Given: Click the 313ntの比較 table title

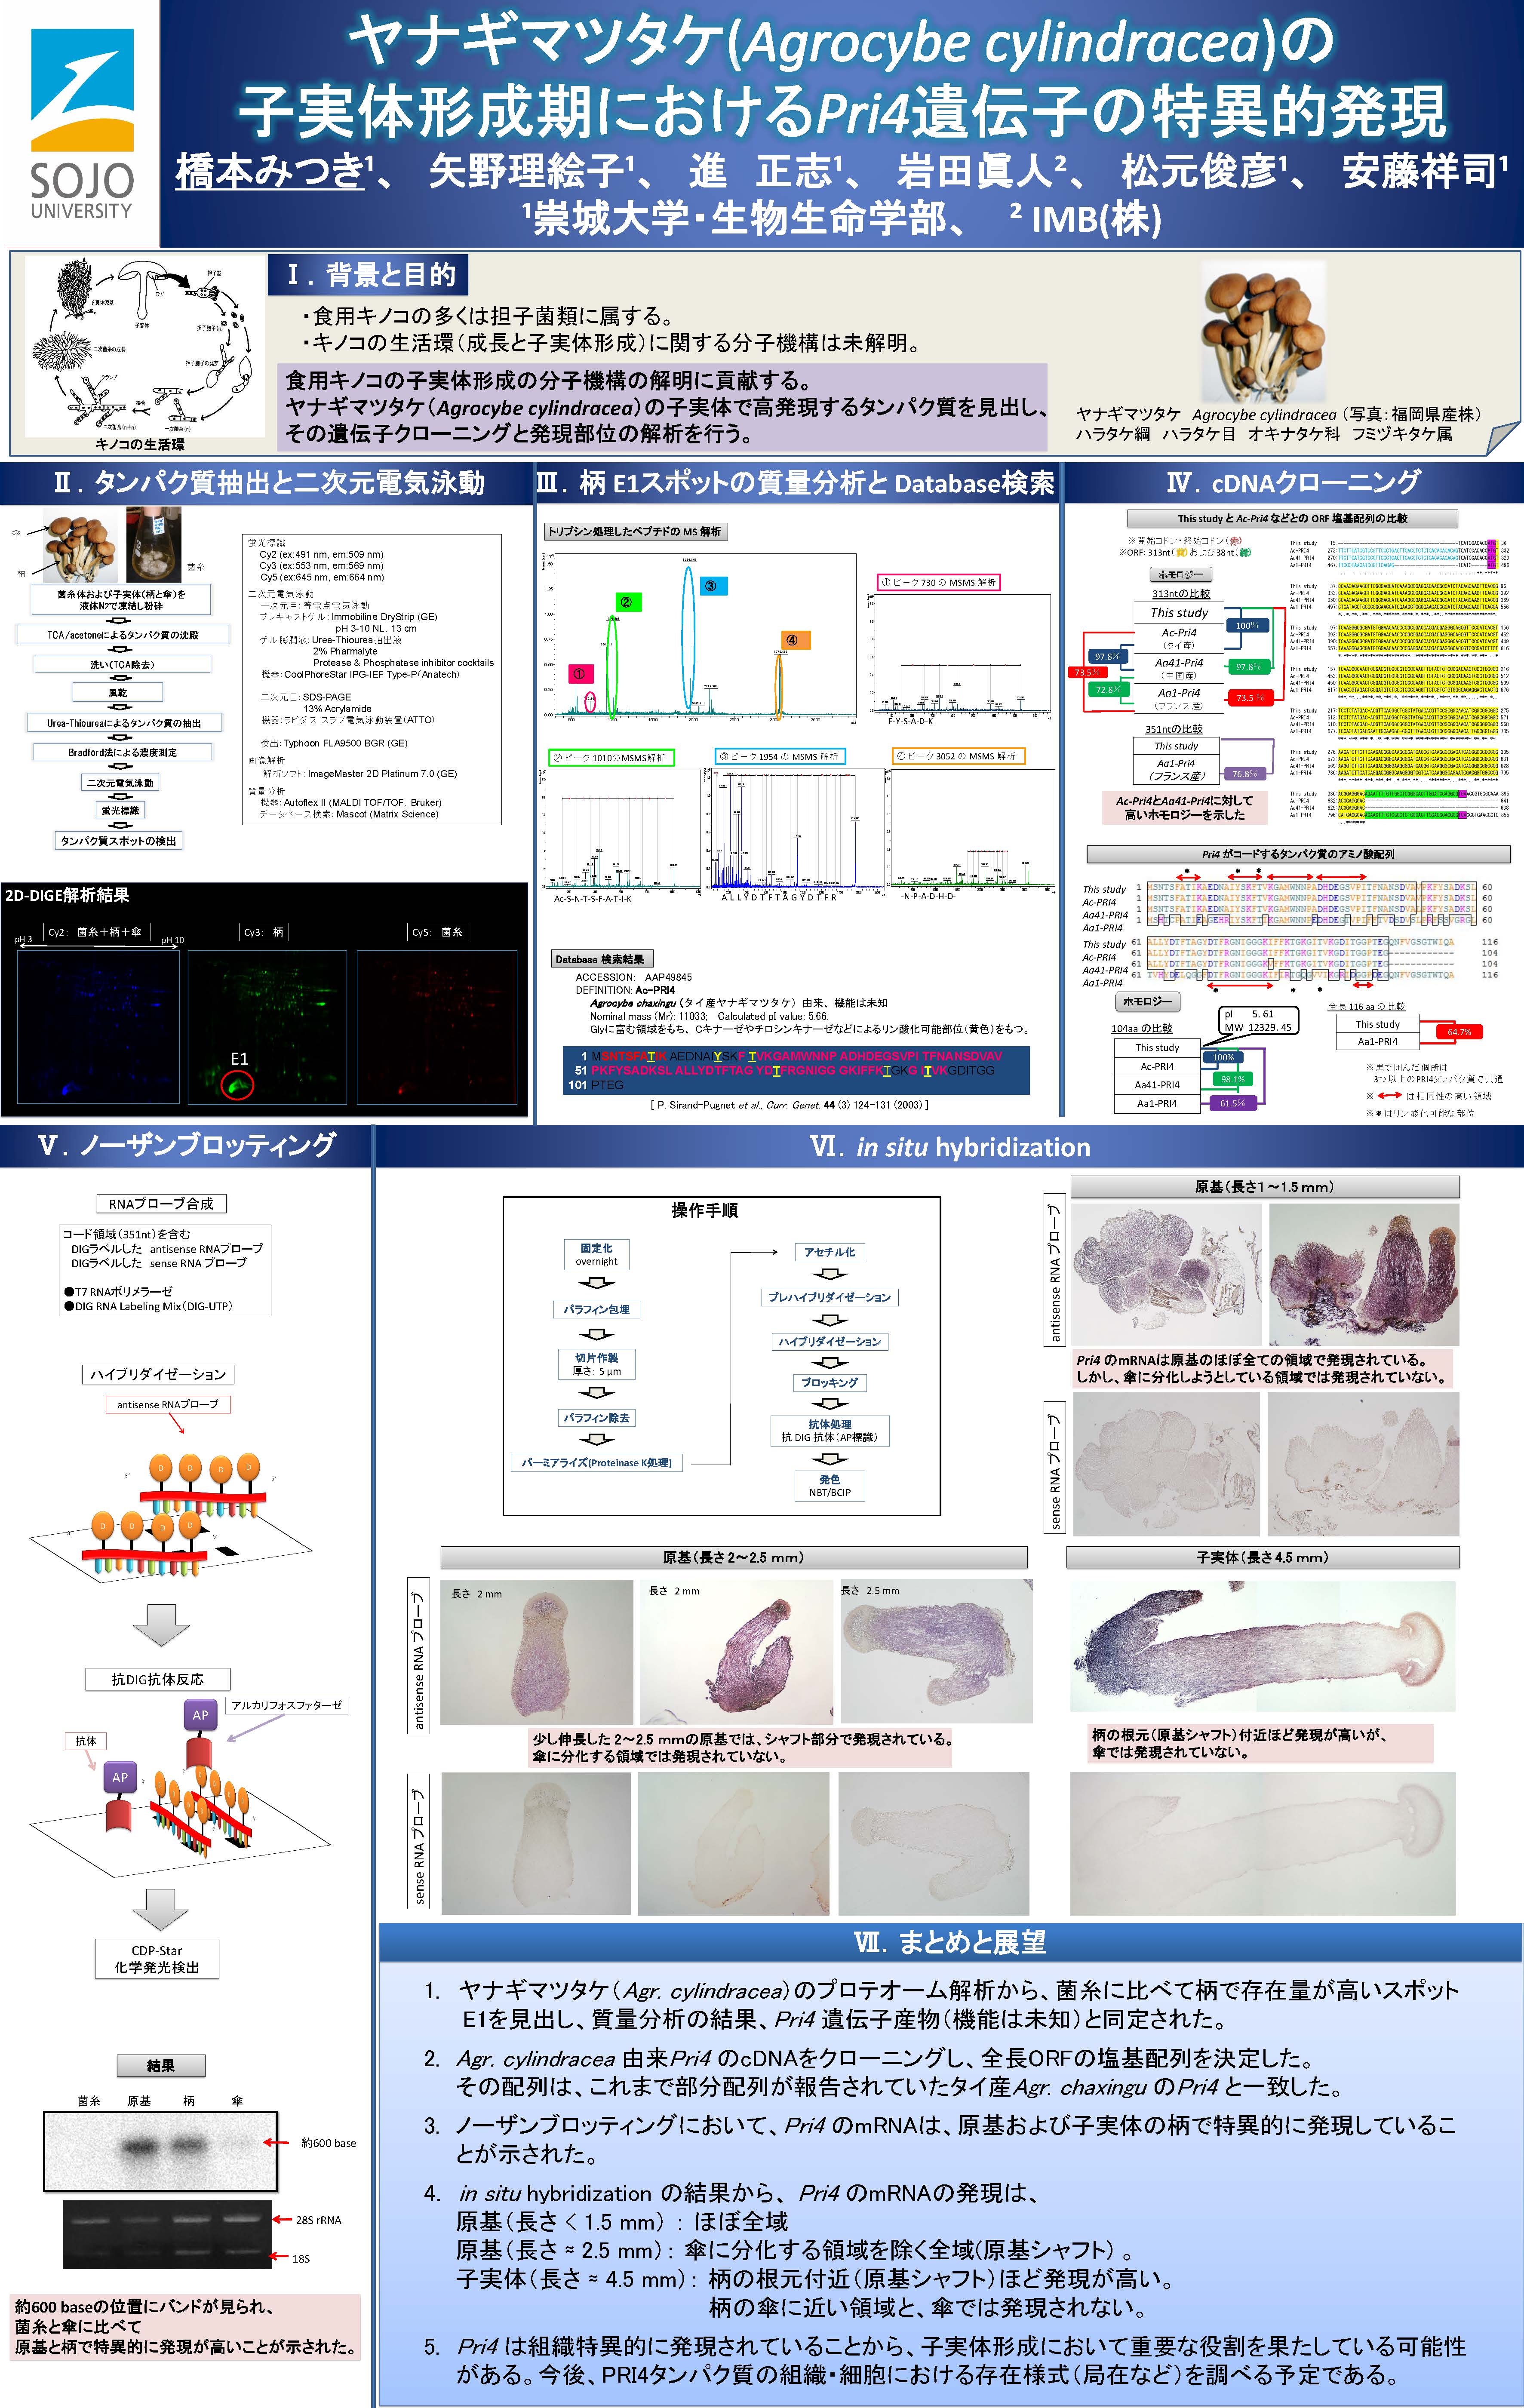Looking at the screenshot, I should [1181, 593].
